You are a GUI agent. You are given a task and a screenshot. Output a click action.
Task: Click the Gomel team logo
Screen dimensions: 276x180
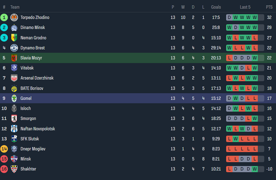tap(14, 98)
